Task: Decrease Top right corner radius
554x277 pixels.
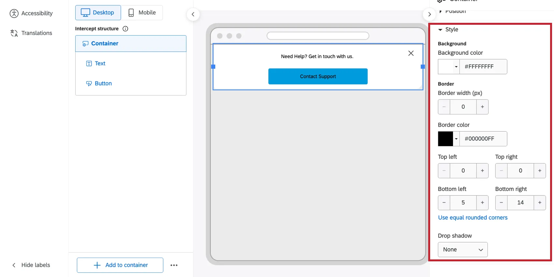Action: pos(501,171)
